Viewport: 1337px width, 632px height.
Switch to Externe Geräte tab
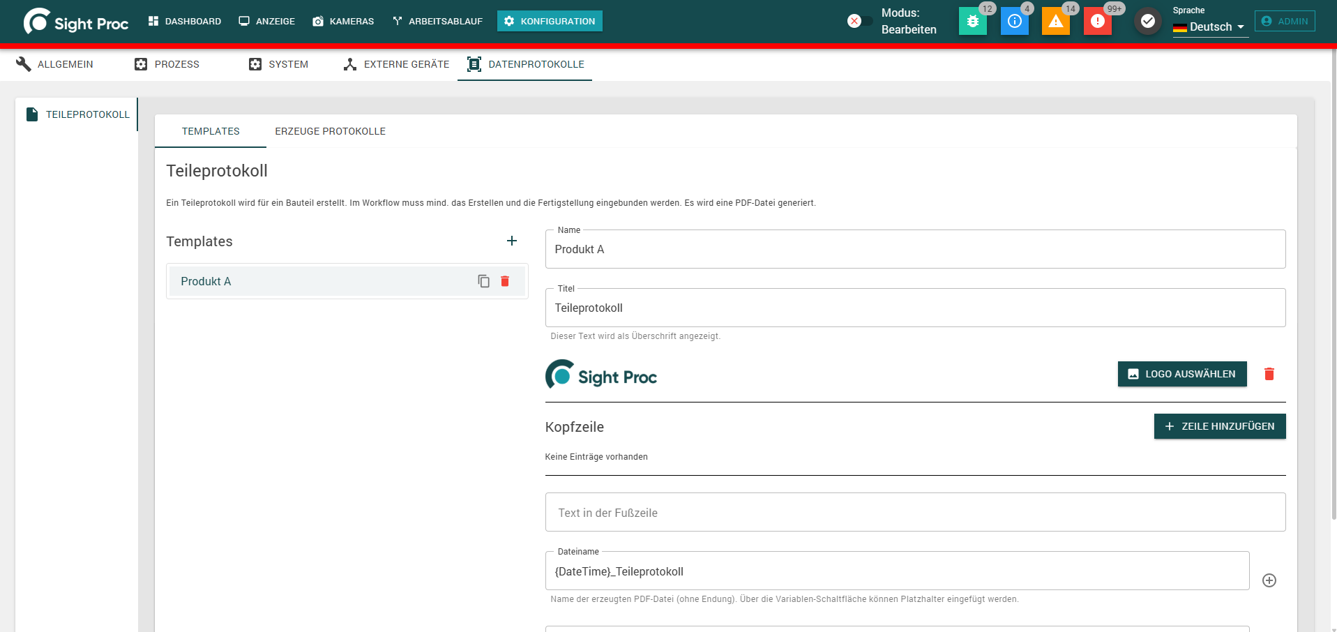pyautogui.click(x=396, y=64)
